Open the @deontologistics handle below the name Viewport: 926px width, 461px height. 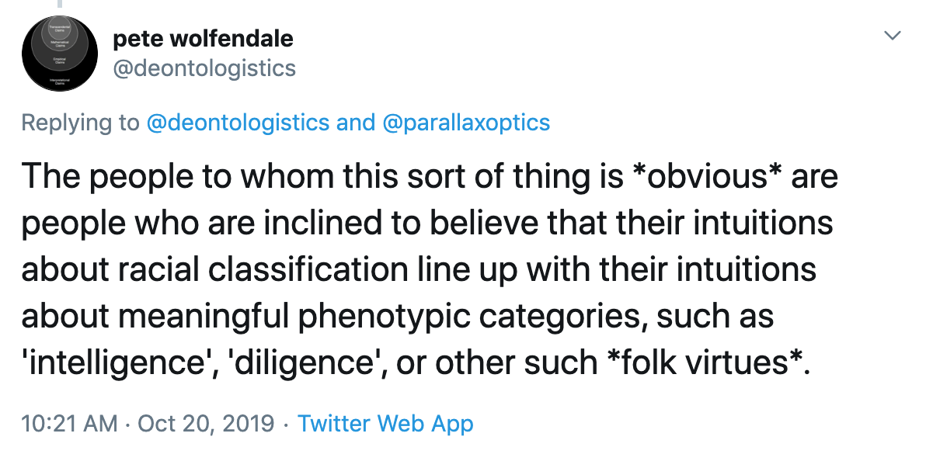[204, 68]
